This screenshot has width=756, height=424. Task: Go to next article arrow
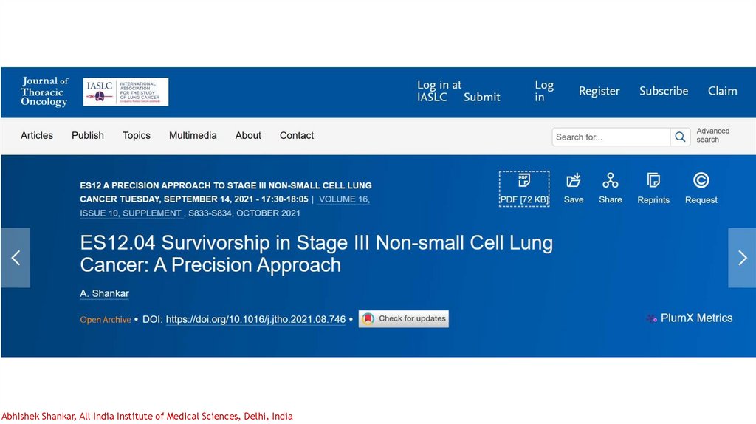(x=742, y=258)
